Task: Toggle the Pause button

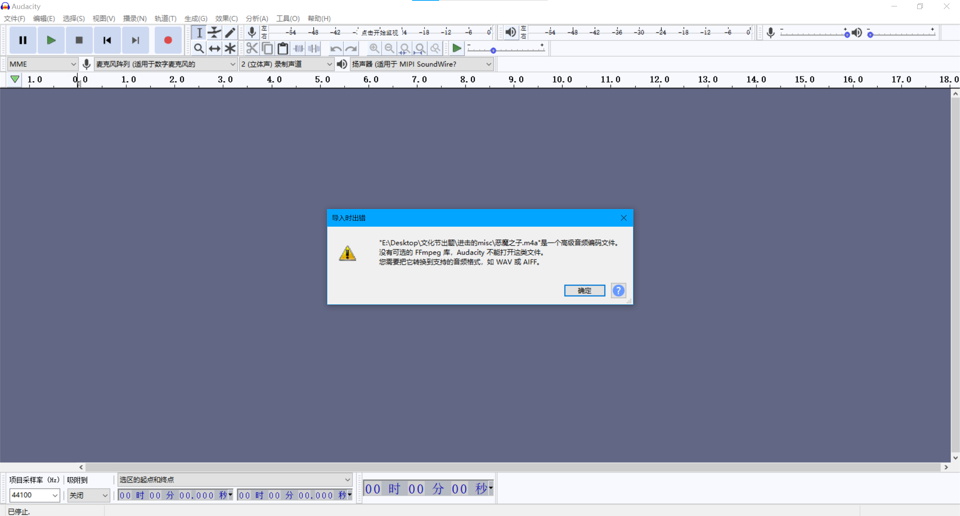Action: coord(23,40)
